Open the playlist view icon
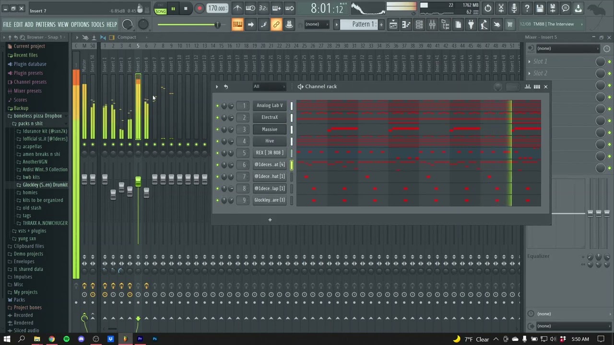Screen dimensions: 614x345 tap(393, 24)
